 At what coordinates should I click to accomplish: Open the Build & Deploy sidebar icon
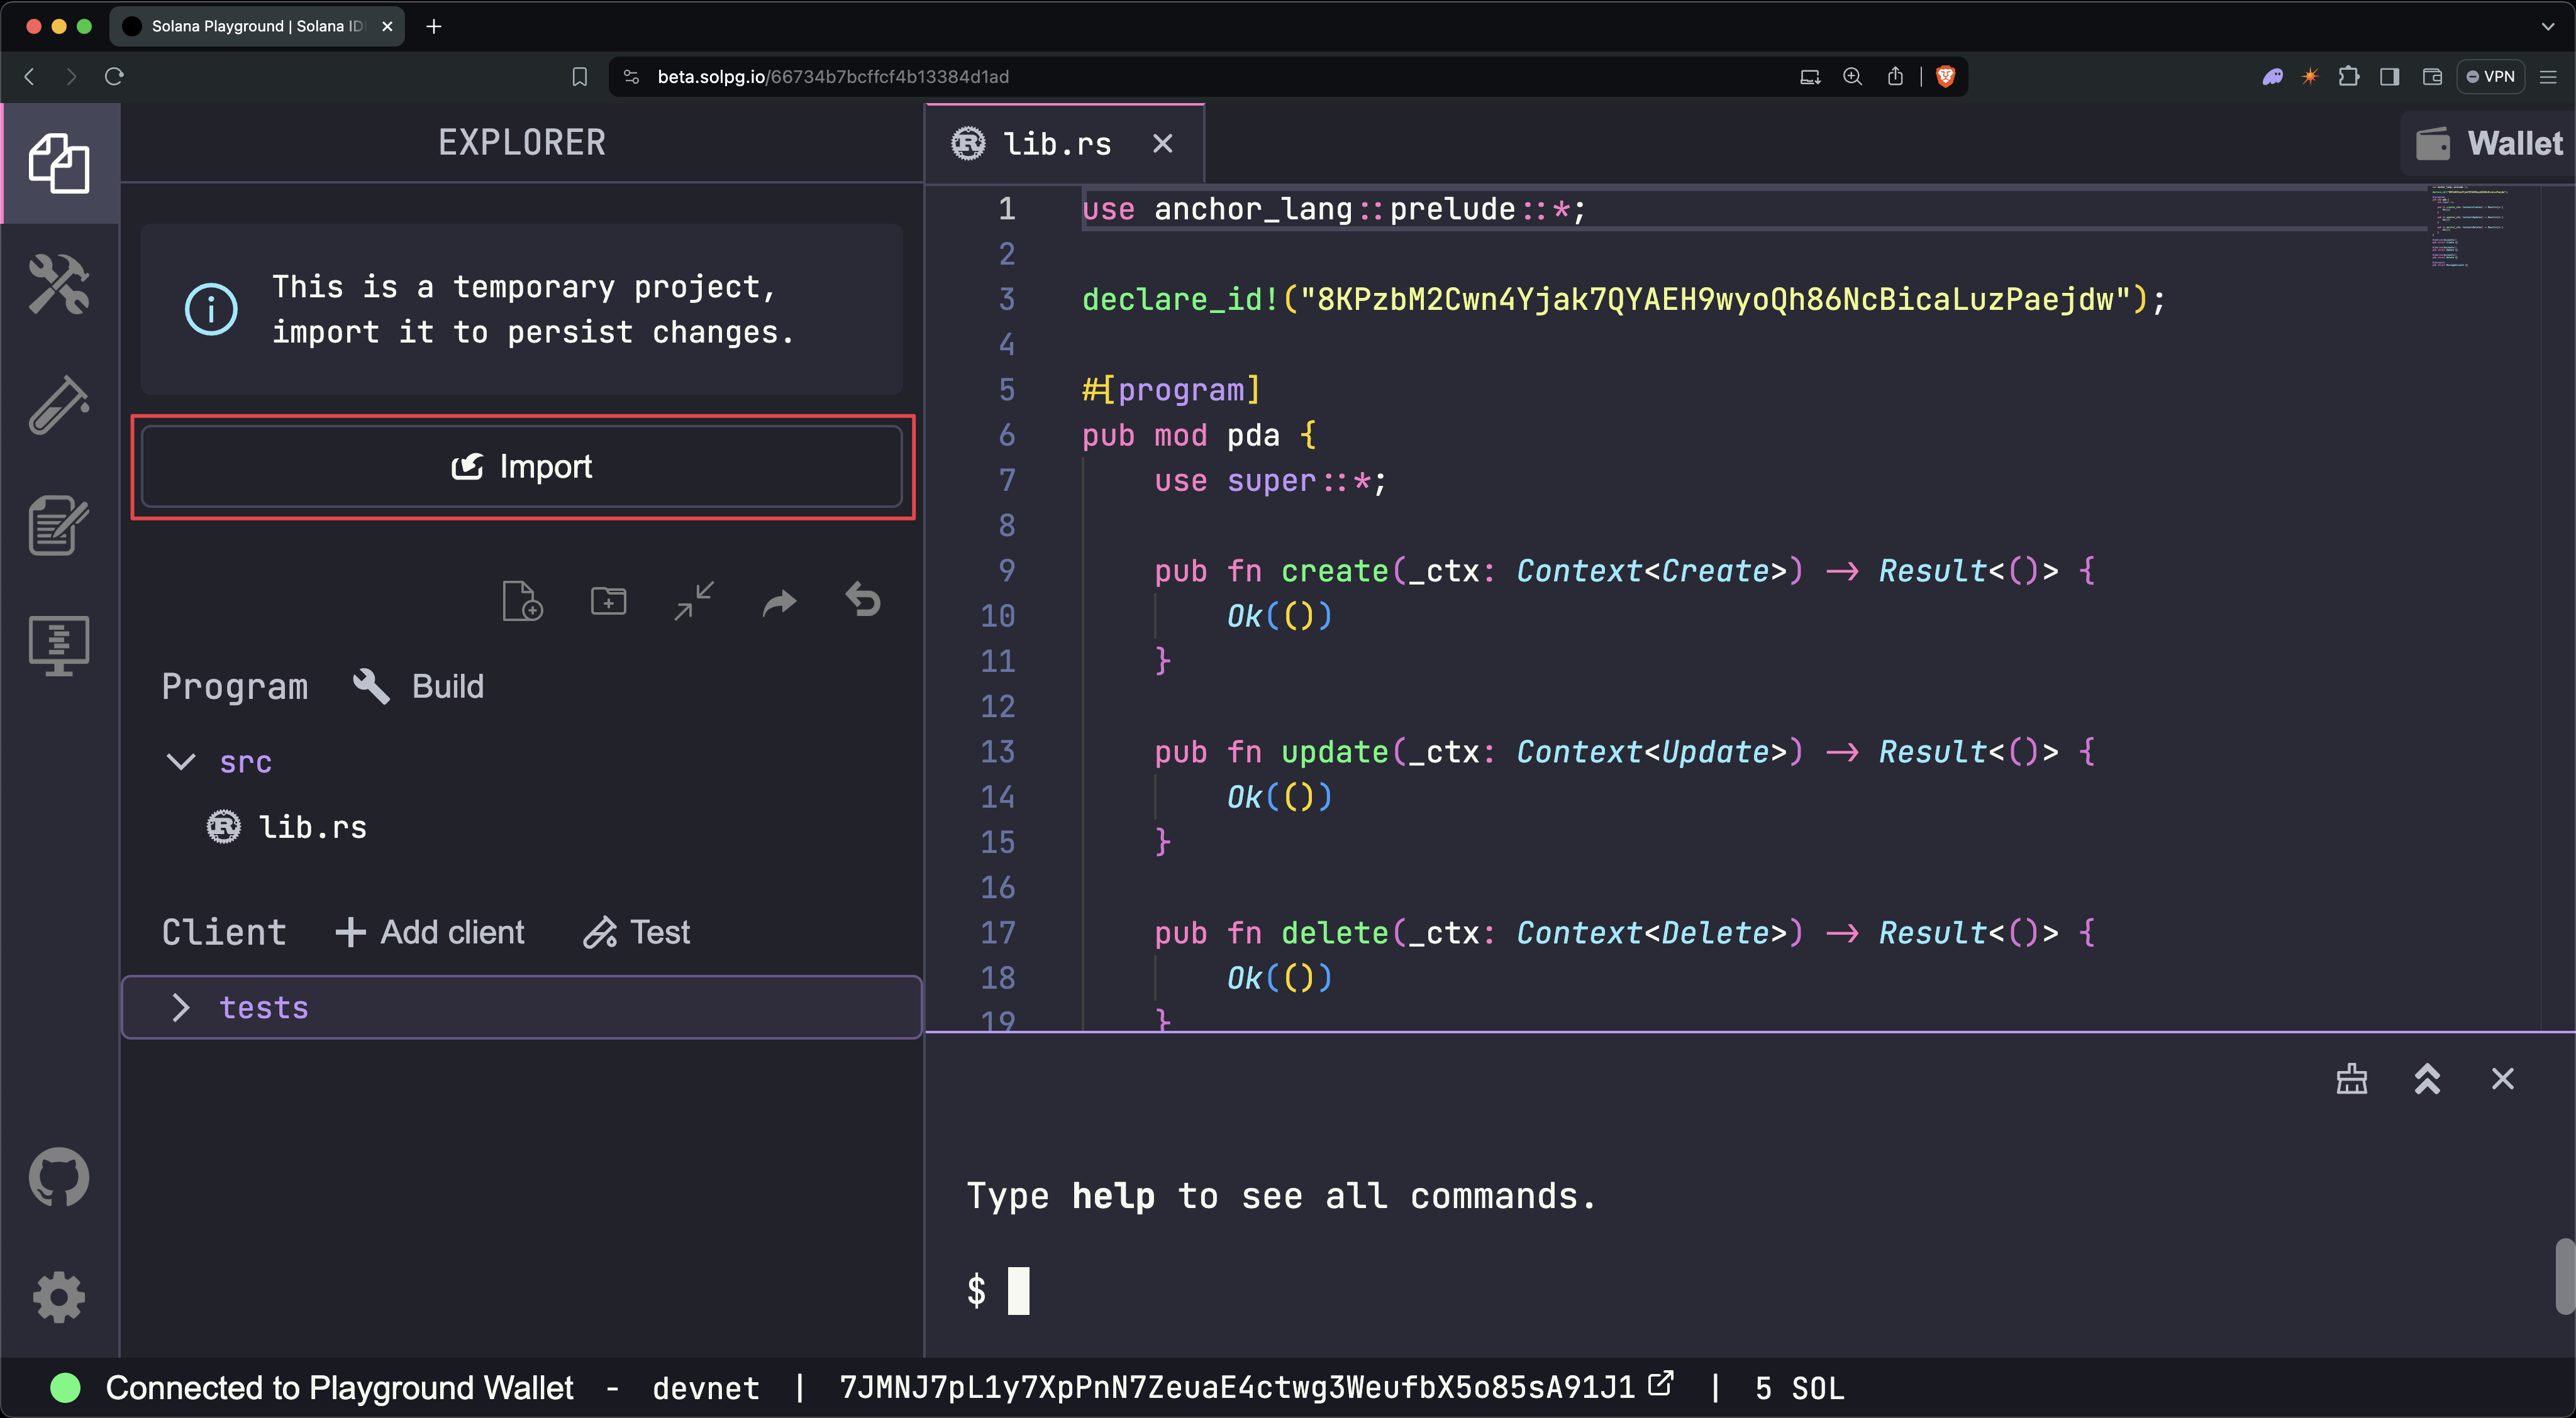[x=59, y=285]
